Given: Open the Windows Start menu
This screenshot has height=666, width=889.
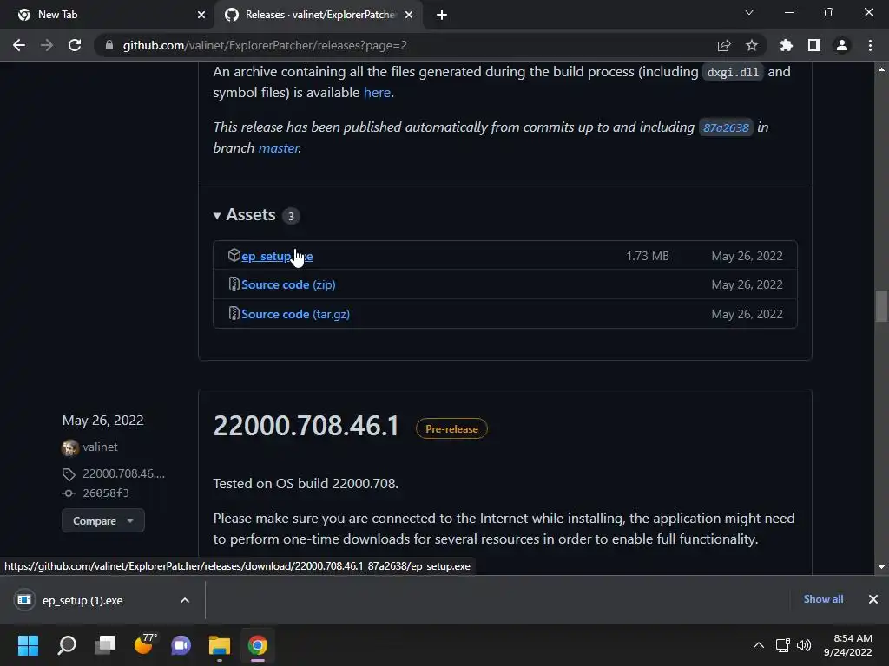Looking at the screenshot, I should [28, 645].
